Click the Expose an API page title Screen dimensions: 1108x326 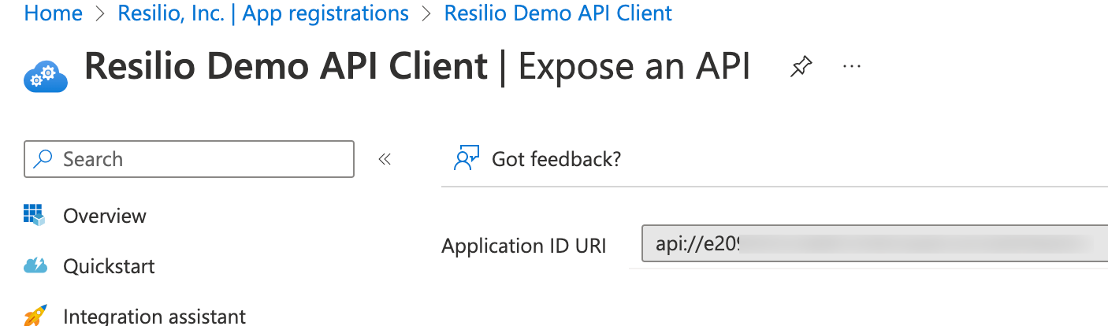[x=634, y=68]
